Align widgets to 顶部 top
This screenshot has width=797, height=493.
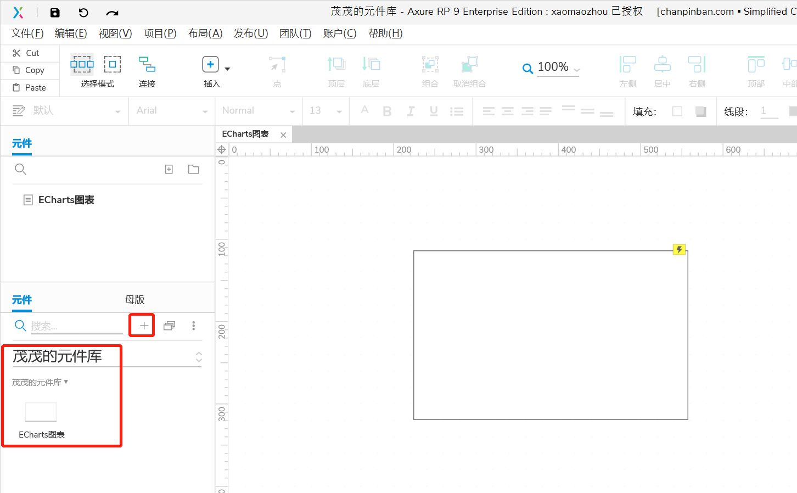pyautogui.click(x=756, y=64)
